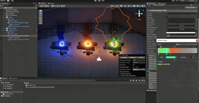Image resolution: width=199 pixels, height=103 pixels.
Task: Click the scene gizmo lock icon
Action: pyautogui.click(x=143, y=10)
